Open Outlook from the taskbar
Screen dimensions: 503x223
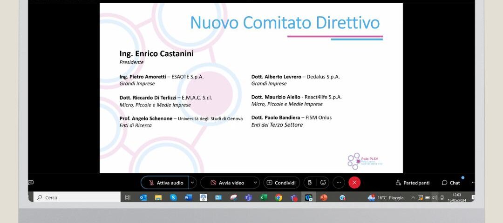pyautogui.click(x=143, y=198)
